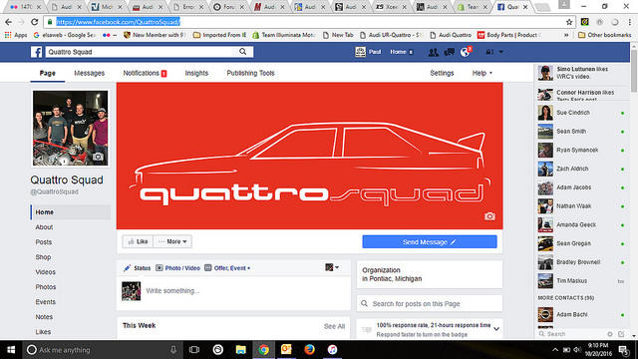Open Firefox from the taskbar
The height and width of the screenshot is (359, 638).
[x=309, y=350]
